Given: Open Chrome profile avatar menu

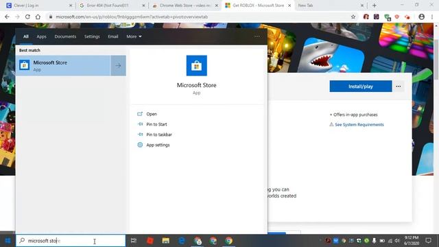Looking at the screenshot, I should [x=421, y=16].
